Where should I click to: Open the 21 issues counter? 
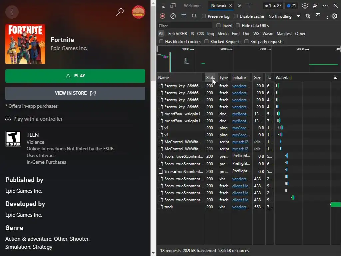pos(291,6)
